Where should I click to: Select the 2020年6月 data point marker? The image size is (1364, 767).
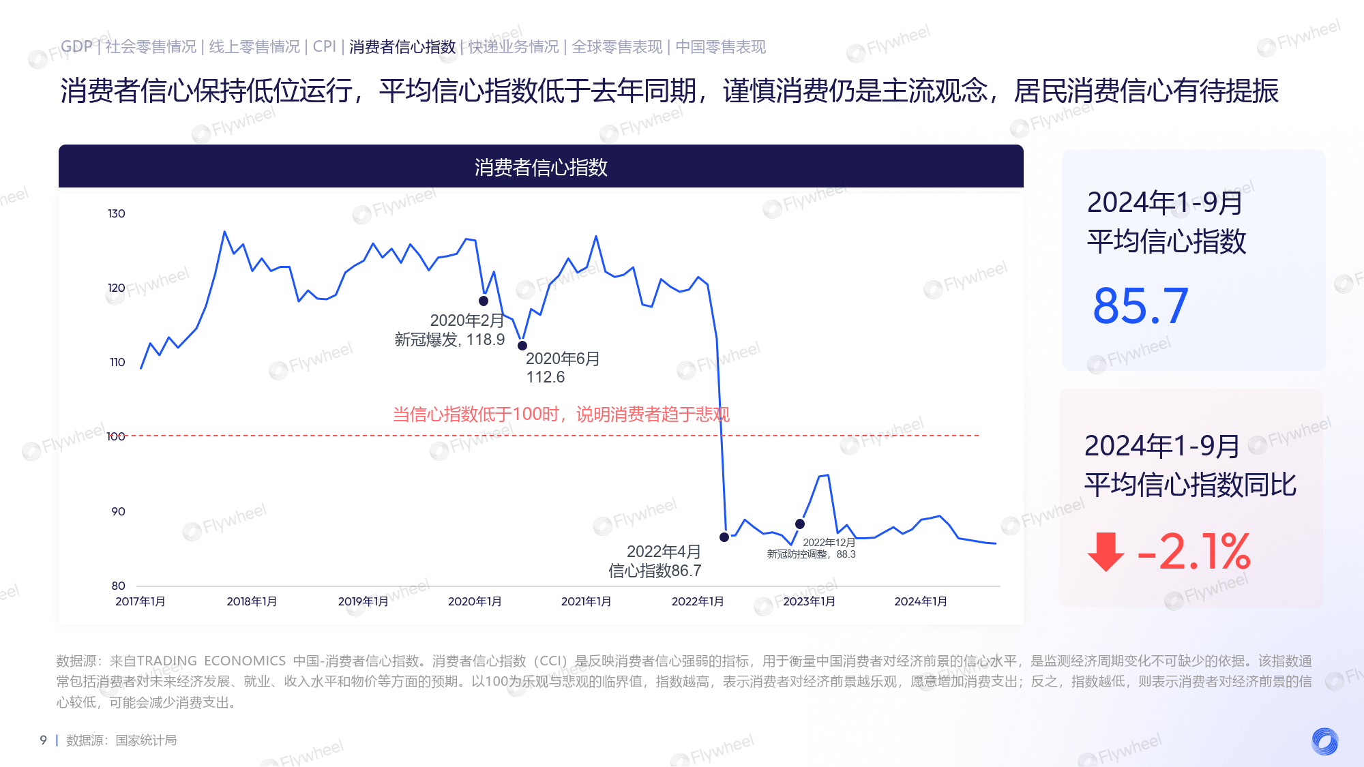(x=522, y=346)
